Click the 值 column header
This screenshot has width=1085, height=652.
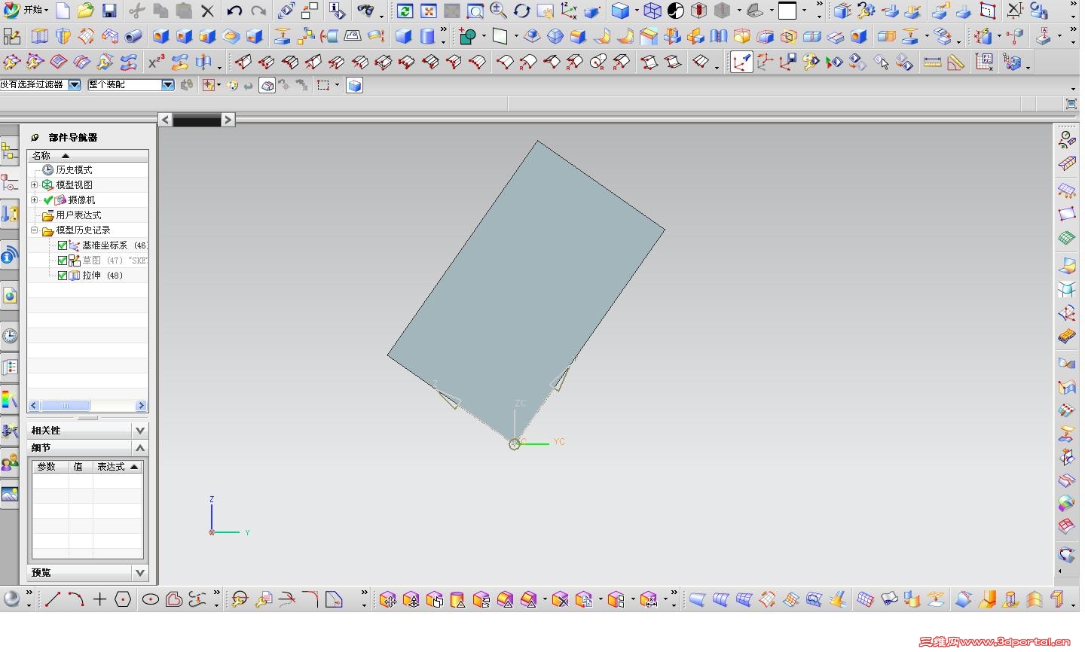[x=81, y=467]
